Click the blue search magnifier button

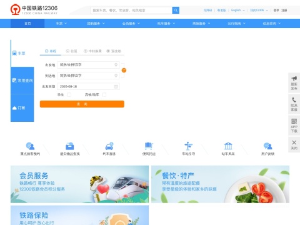(x=176, y=10)
